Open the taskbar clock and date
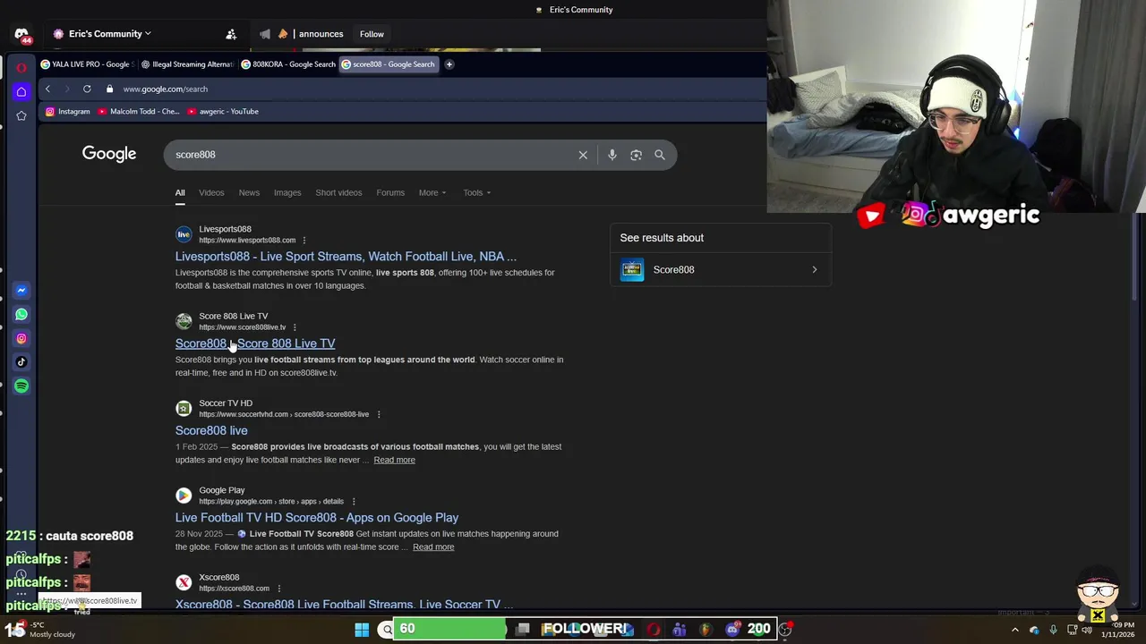The image size is (1146, 644). [1116, 630]
